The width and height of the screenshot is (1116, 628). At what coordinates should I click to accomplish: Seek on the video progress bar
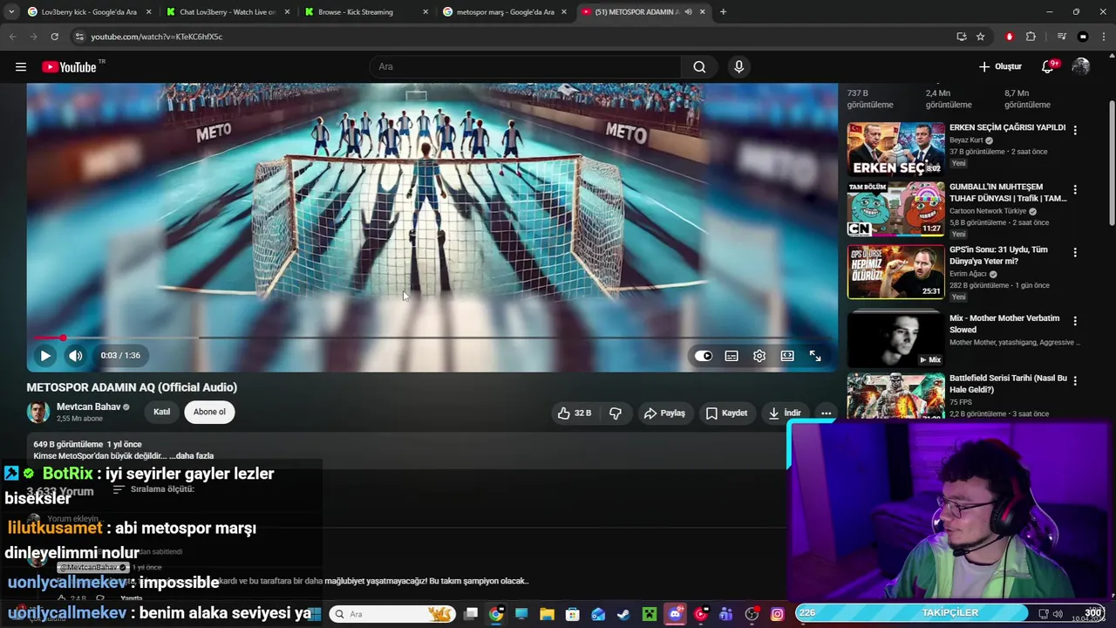pos(432,338)
